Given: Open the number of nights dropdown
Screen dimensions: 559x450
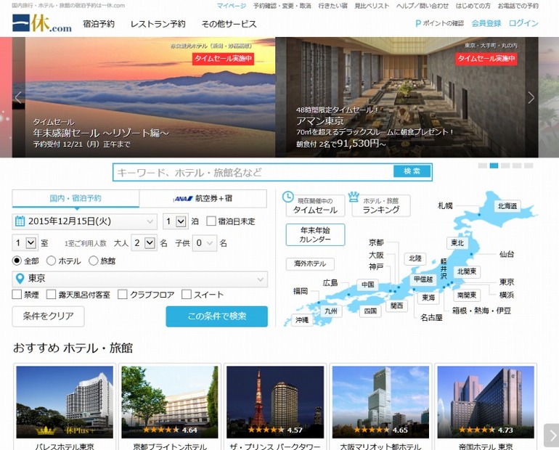Looking at the screenshot, I should coord(176,221).
